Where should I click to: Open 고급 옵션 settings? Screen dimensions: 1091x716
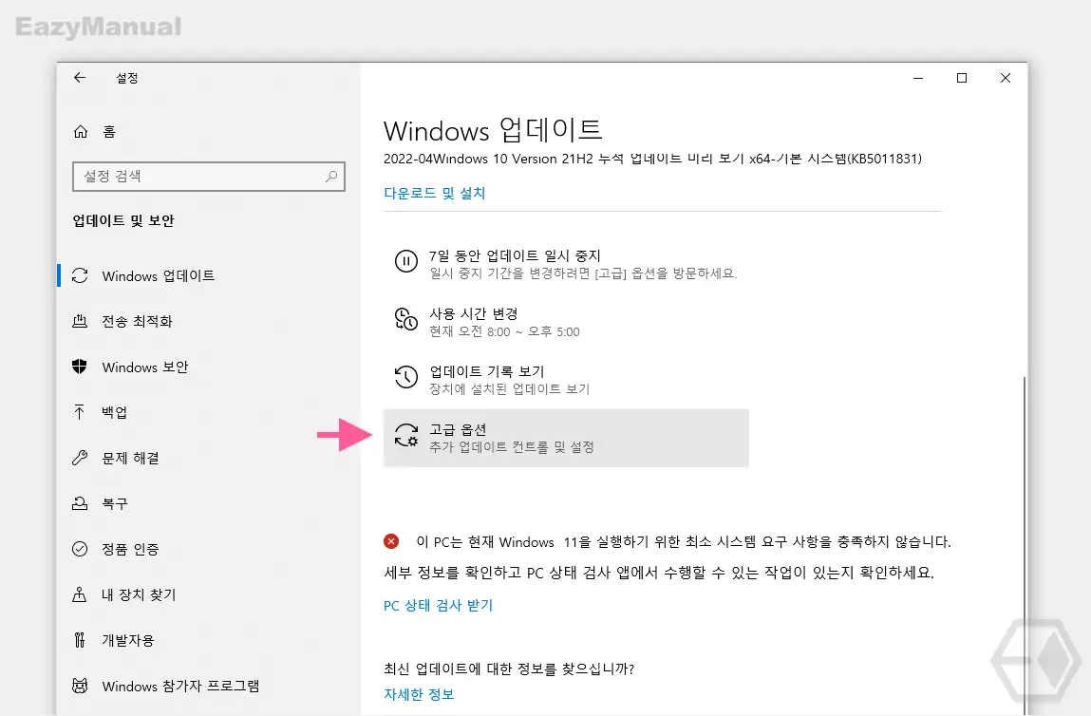566,438
